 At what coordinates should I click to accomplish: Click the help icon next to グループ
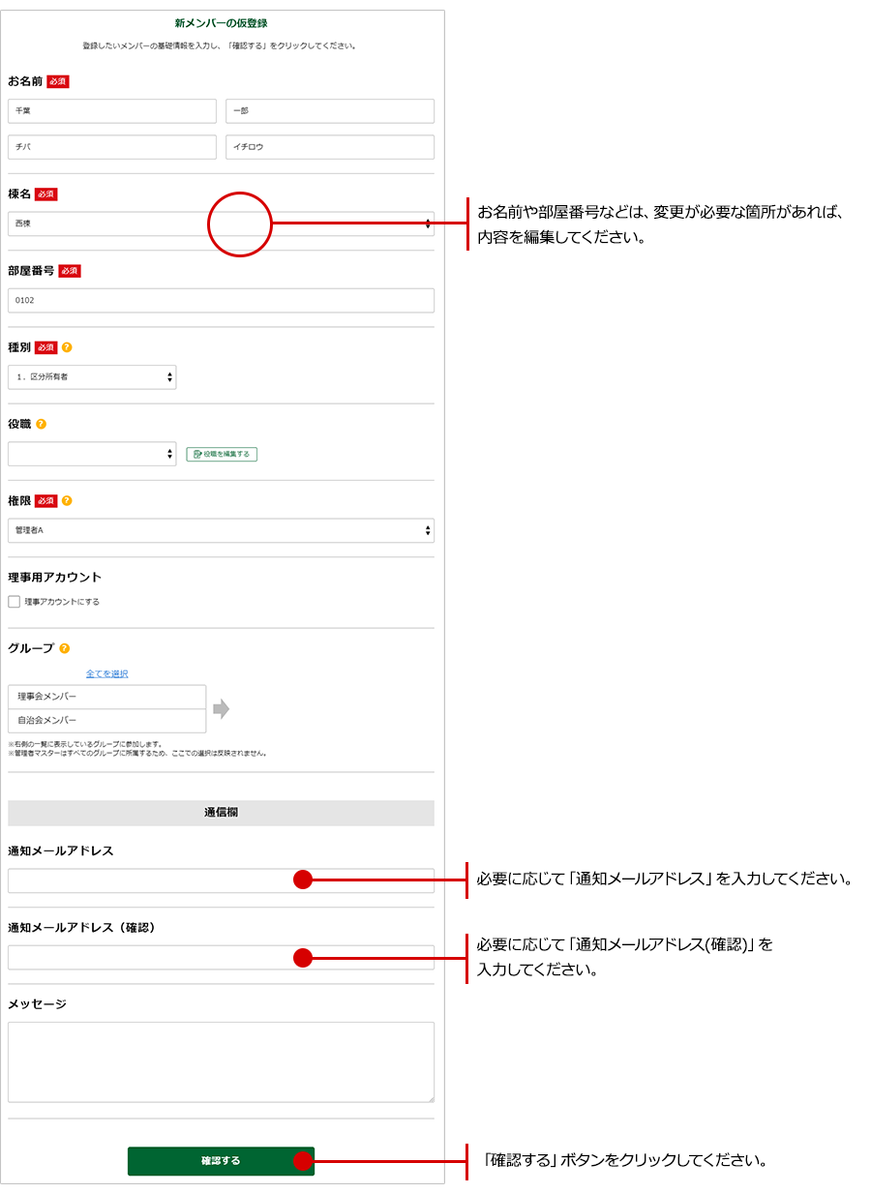(65, 648)
